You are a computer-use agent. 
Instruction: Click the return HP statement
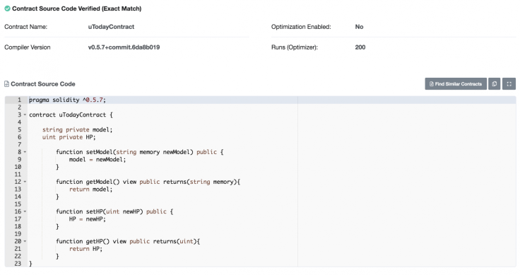point(86,249)
